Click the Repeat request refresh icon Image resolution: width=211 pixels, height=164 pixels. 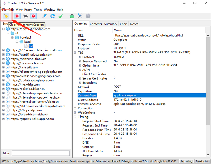click(x=52, y=16)
